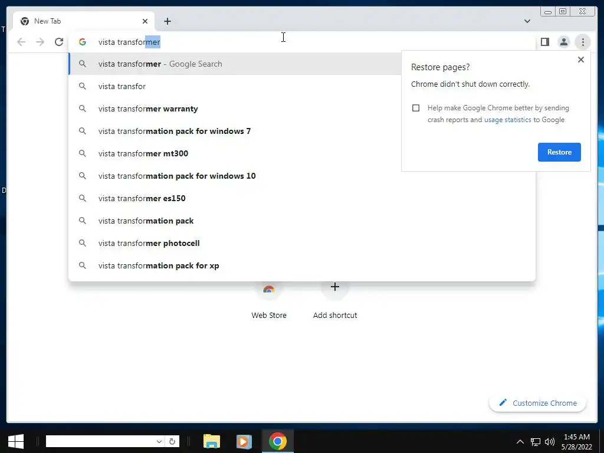Open the volume speaker icon
604x453 pixels.
[x=550, y=442]
